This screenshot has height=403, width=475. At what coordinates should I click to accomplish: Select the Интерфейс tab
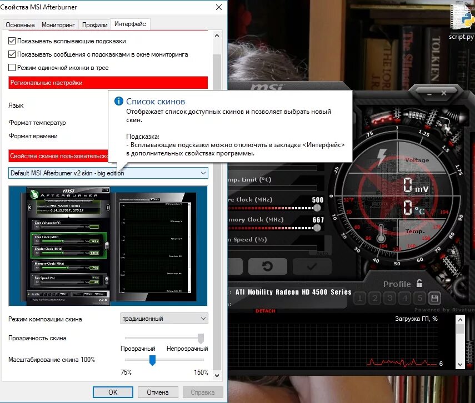pos(130,24)
